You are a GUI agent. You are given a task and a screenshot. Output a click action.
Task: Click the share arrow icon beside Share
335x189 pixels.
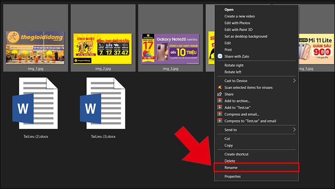(220, 94)
